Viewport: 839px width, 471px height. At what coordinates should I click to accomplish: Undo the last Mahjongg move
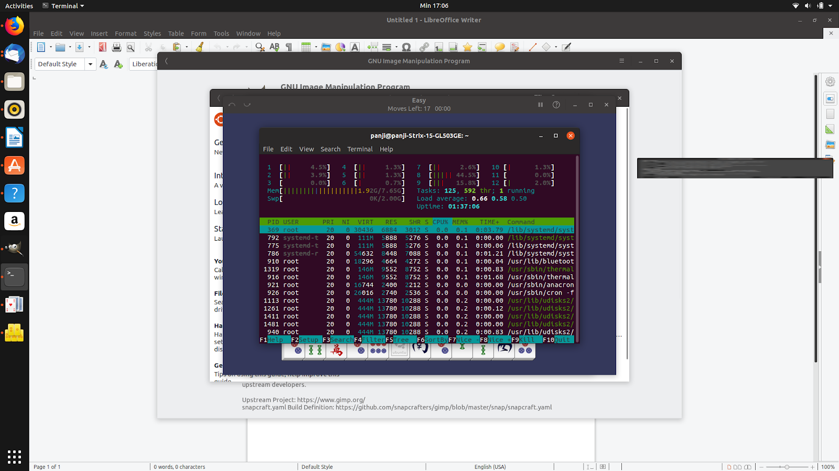point(232,105)
